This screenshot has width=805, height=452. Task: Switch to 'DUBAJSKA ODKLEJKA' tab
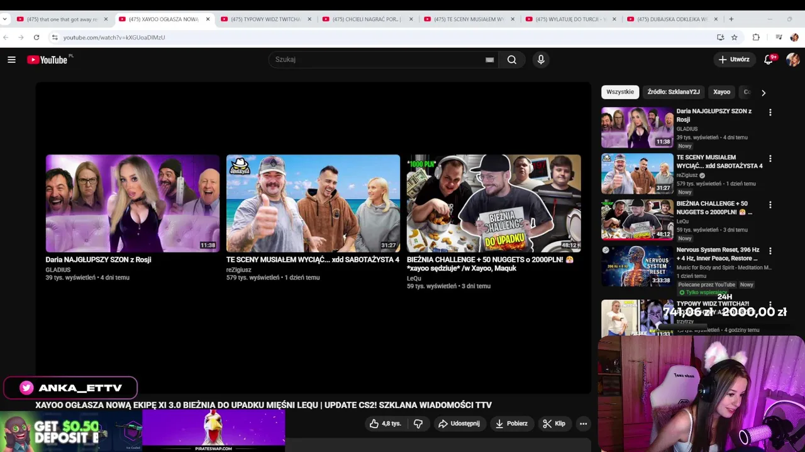[x=673, y=19]
